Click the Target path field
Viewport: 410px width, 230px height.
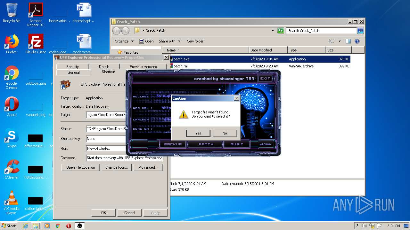(x=106, y=115)
